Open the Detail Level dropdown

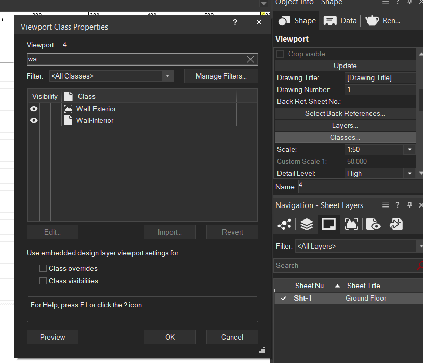point(409,174)
